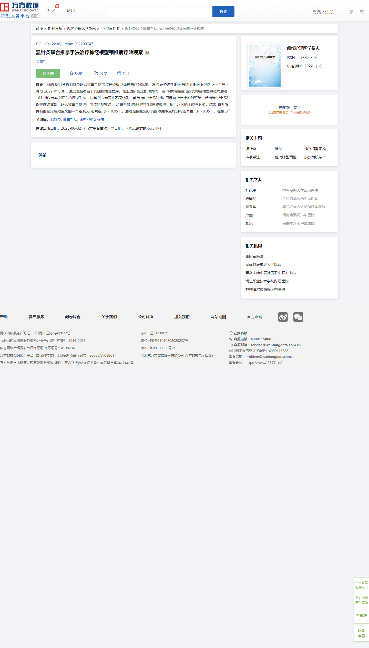Select related topic 椎动脉型颈椎...
This screenshot has width=369, height=648.
tap(287, 157)
